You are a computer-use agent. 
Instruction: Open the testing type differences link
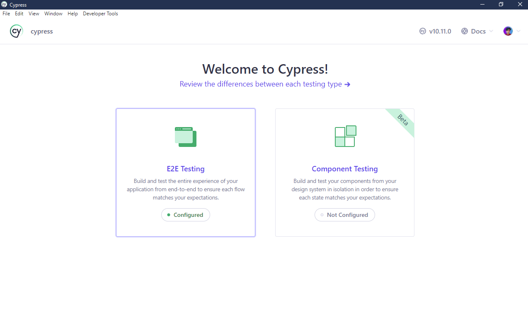click(x=265, y=84)
